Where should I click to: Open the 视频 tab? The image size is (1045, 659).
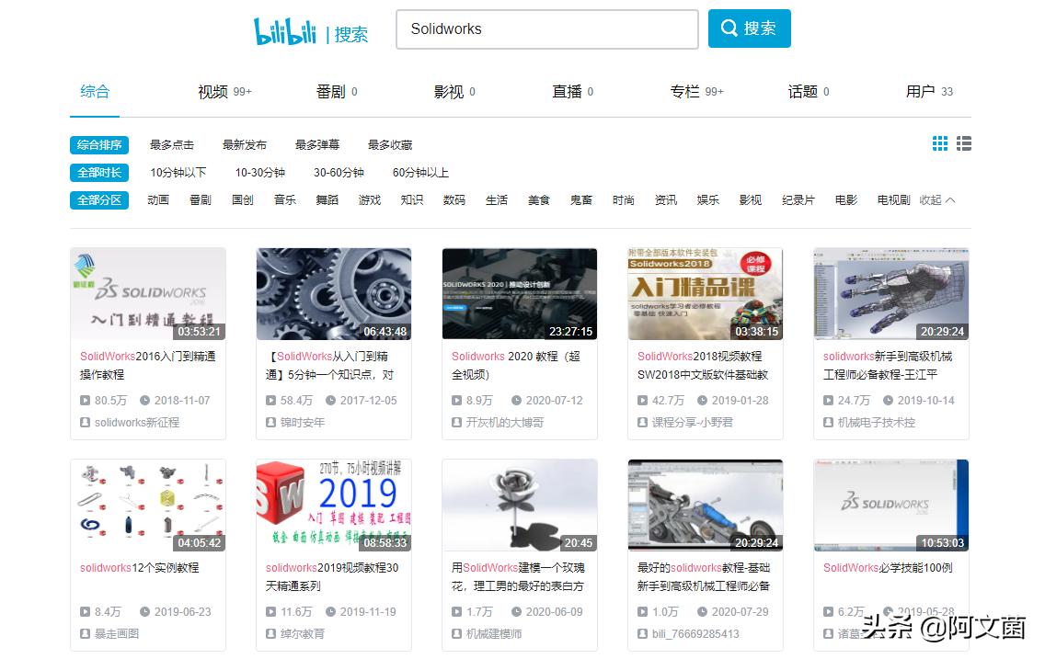[213, 92]
